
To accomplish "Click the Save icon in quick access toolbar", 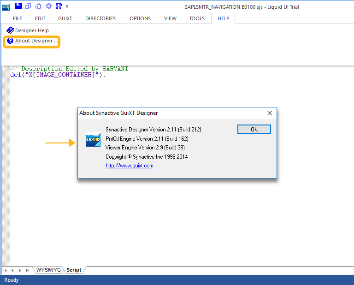I will (18, 6).
